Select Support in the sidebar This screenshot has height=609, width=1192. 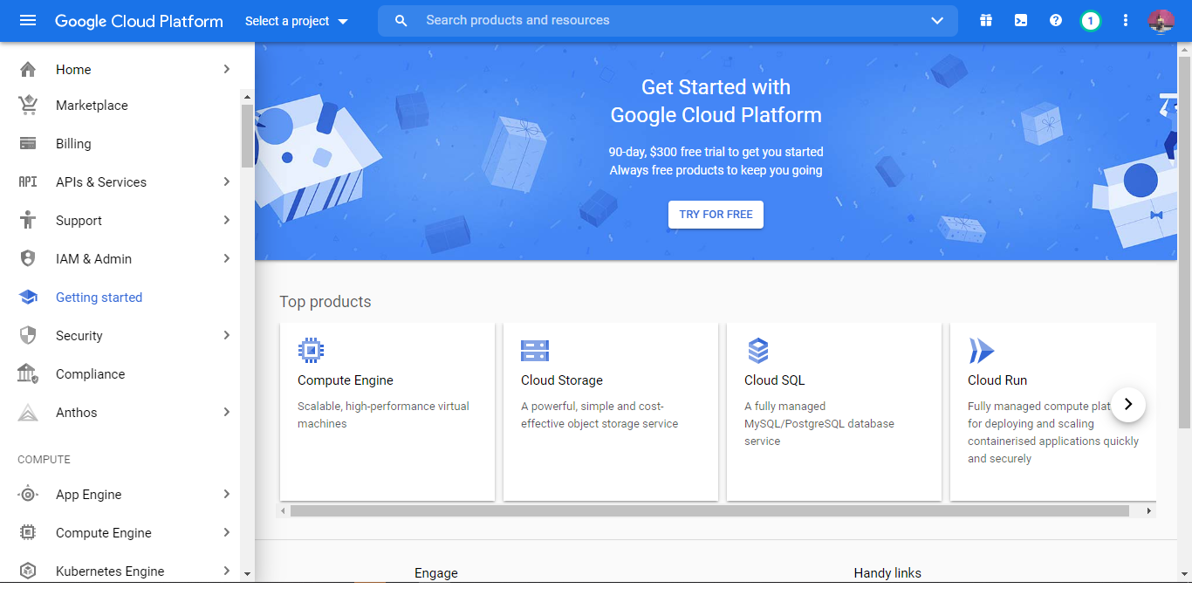click(79, 221)
